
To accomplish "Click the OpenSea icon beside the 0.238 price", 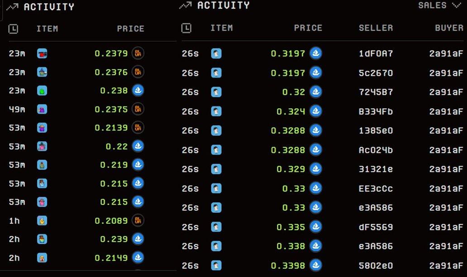I will pyautogui.click(x=138, y=91).
